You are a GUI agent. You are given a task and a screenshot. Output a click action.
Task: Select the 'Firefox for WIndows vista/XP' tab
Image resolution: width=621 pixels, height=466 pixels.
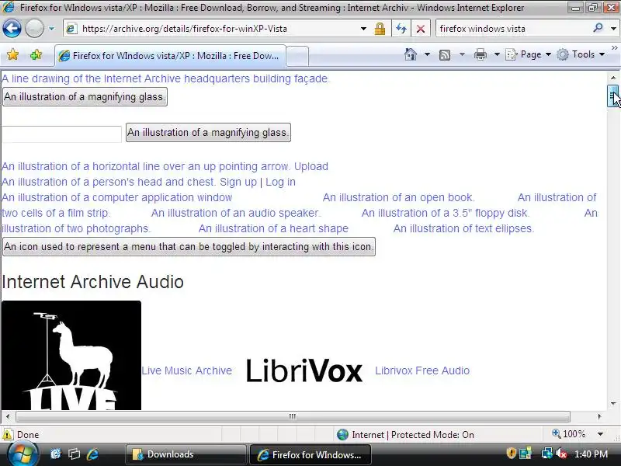[x=170, y=55]
